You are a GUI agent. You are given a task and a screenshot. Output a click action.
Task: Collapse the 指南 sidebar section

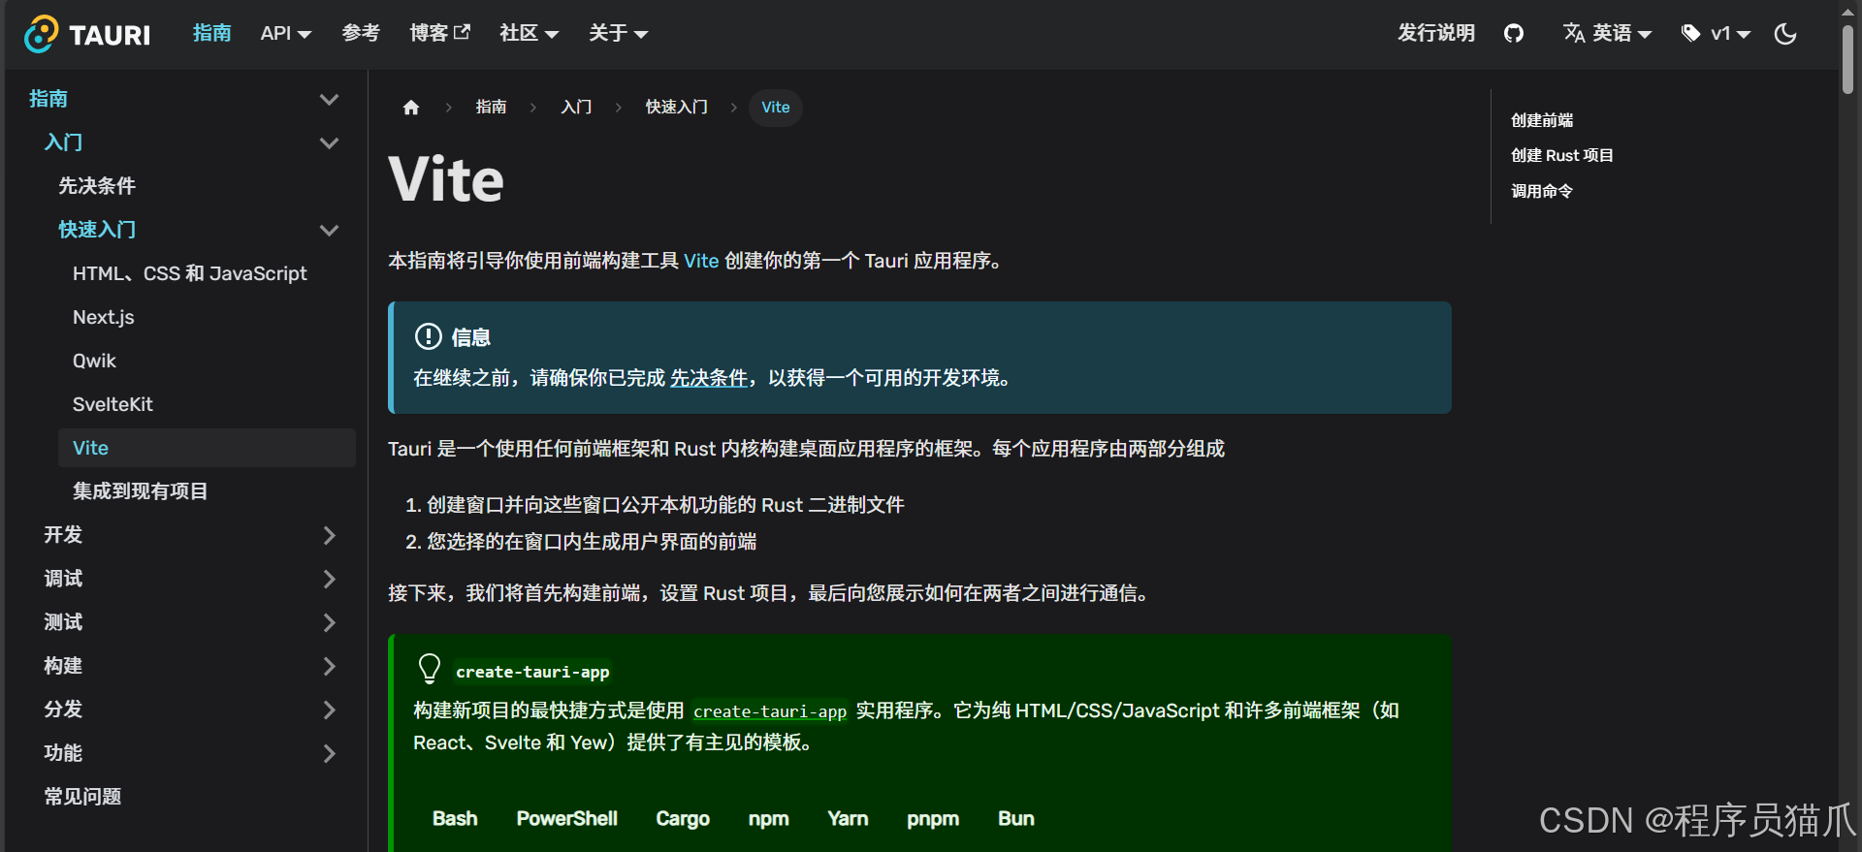[x=330, y=99]
